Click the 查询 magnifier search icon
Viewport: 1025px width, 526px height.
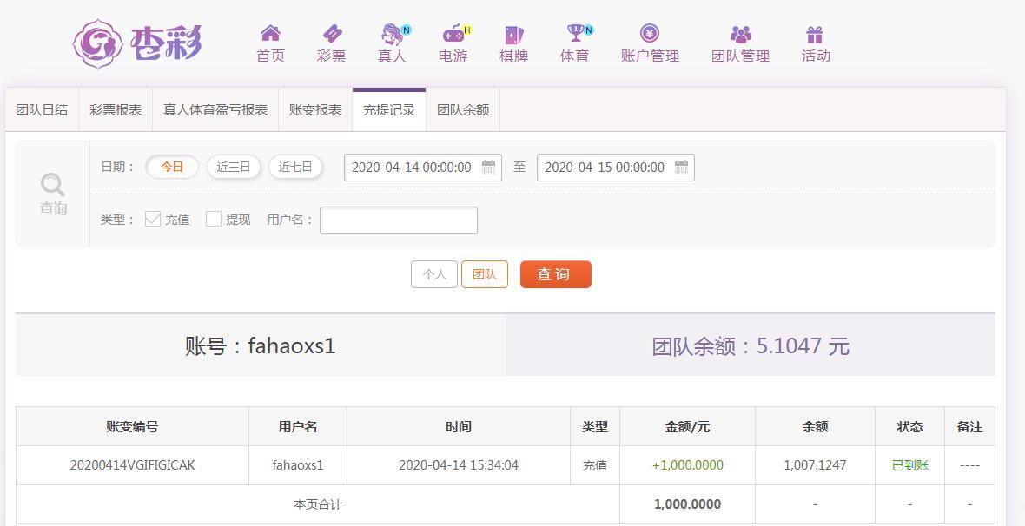tap(52, 184)
